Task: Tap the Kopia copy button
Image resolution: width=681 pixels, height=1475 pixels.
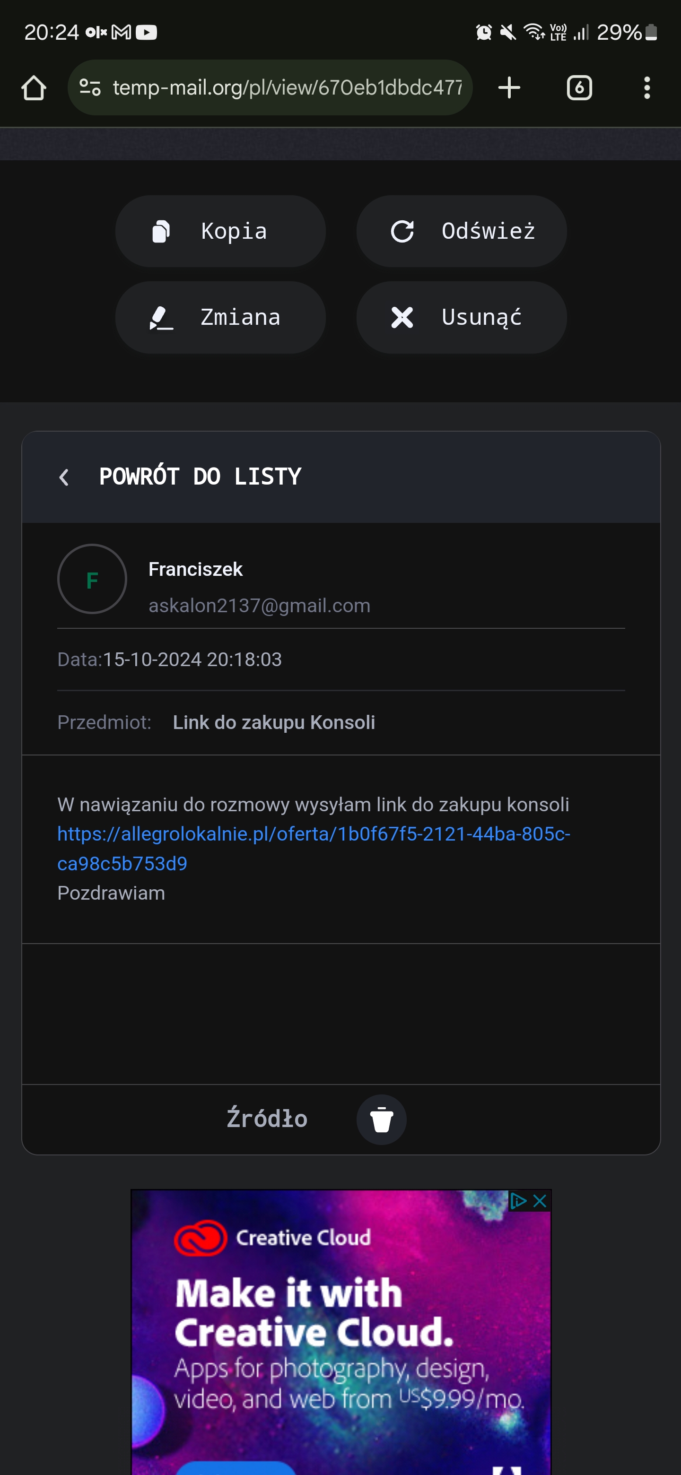Action: point(220,231)
